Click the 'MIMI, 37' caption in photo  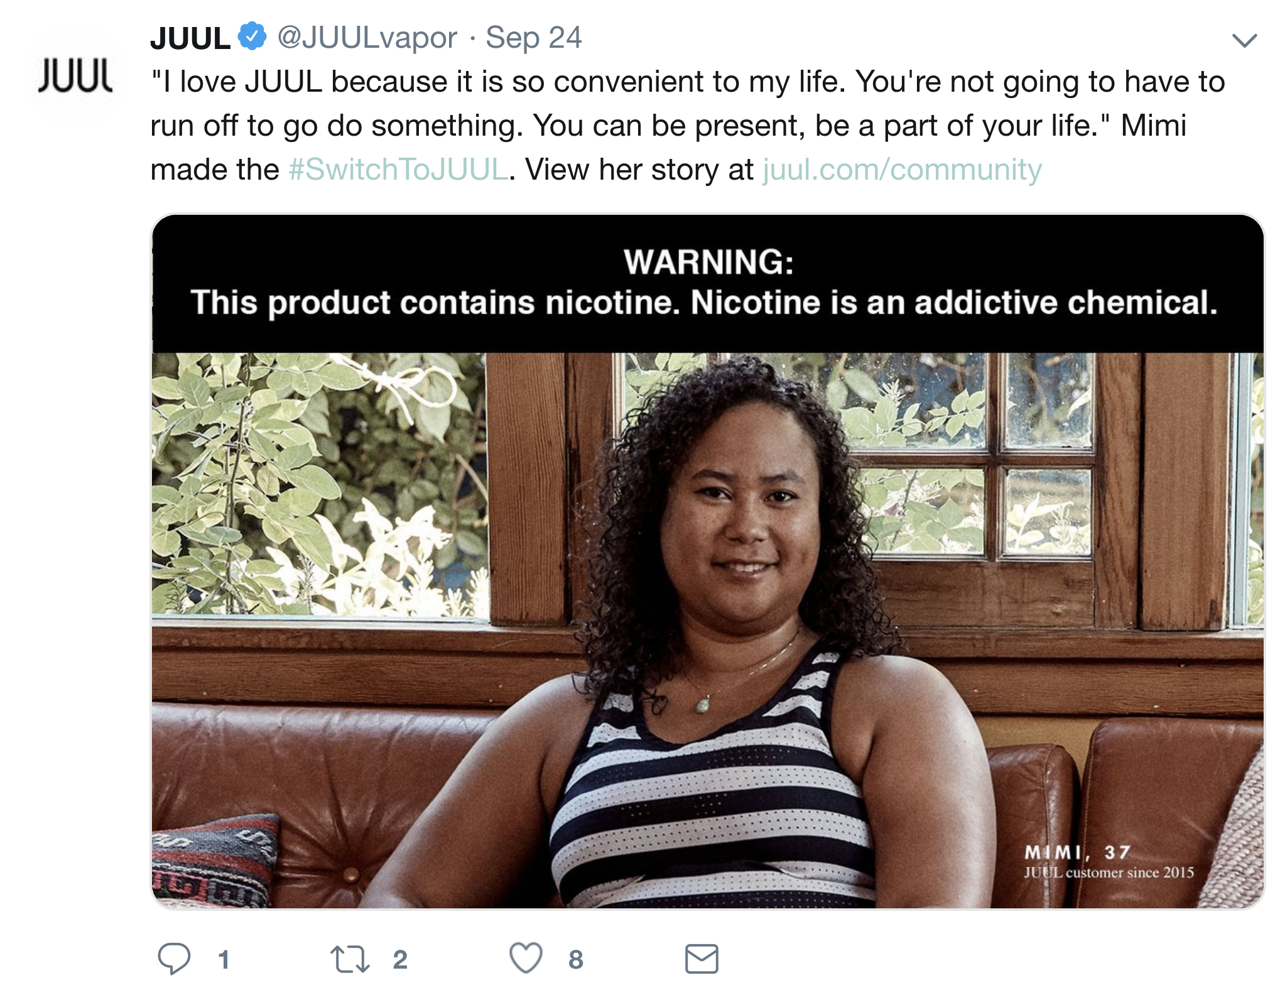pyautogui.click(x=1078, y=852)
